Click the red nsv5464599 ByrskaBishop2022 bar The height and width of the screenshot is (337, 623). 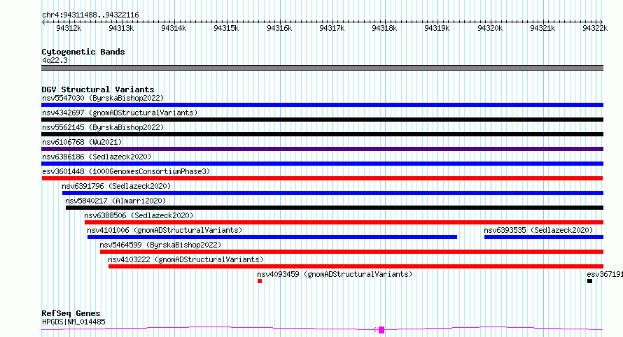click(351, 252)
